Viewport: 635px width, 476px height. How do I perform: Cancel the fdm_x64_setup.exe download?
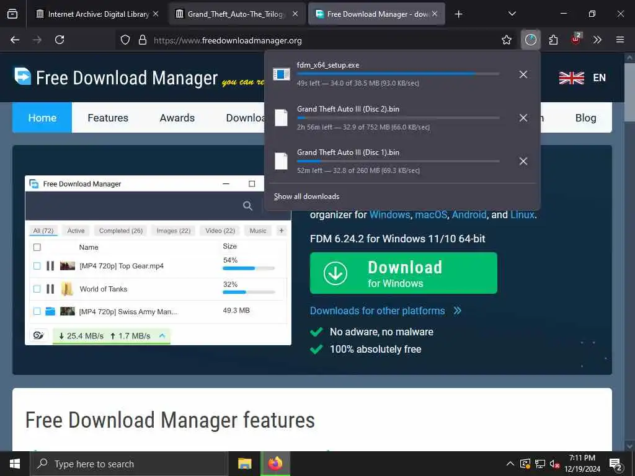pyautogui.click(x=523, y=74)
